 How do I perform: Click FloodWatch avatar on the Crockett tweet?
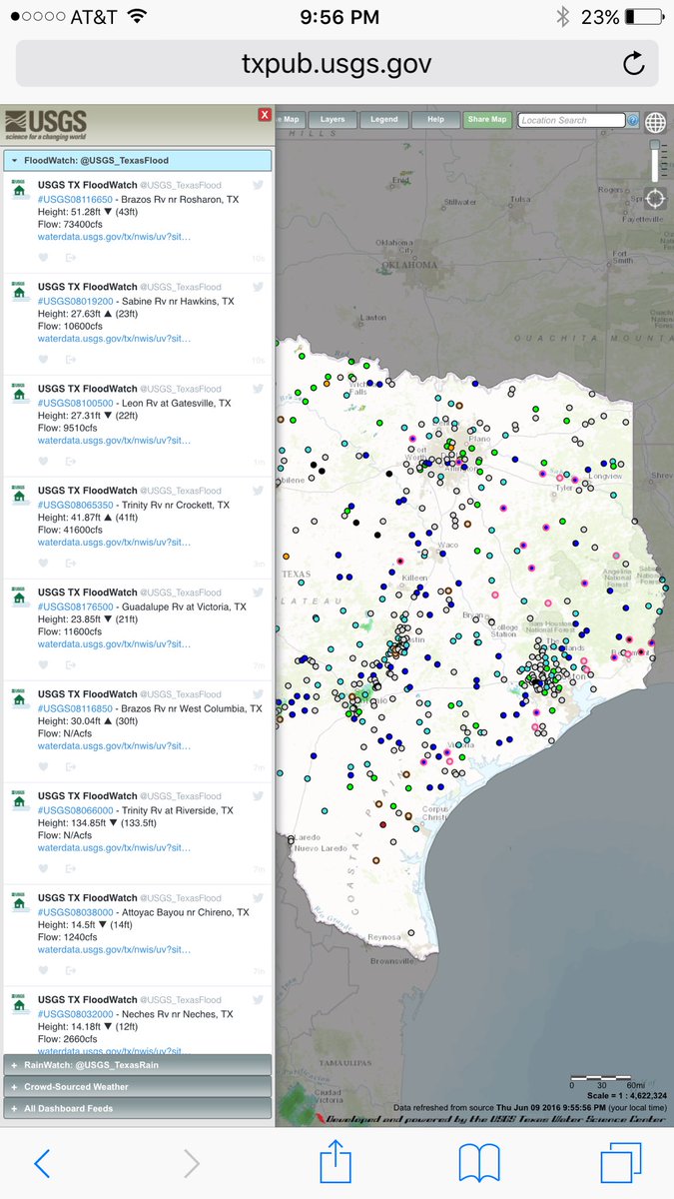click(19, 497)
